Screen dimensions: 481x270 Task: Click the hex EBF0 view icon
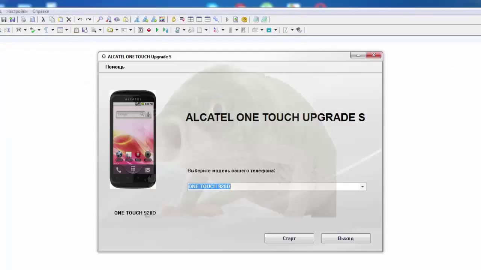244,30
